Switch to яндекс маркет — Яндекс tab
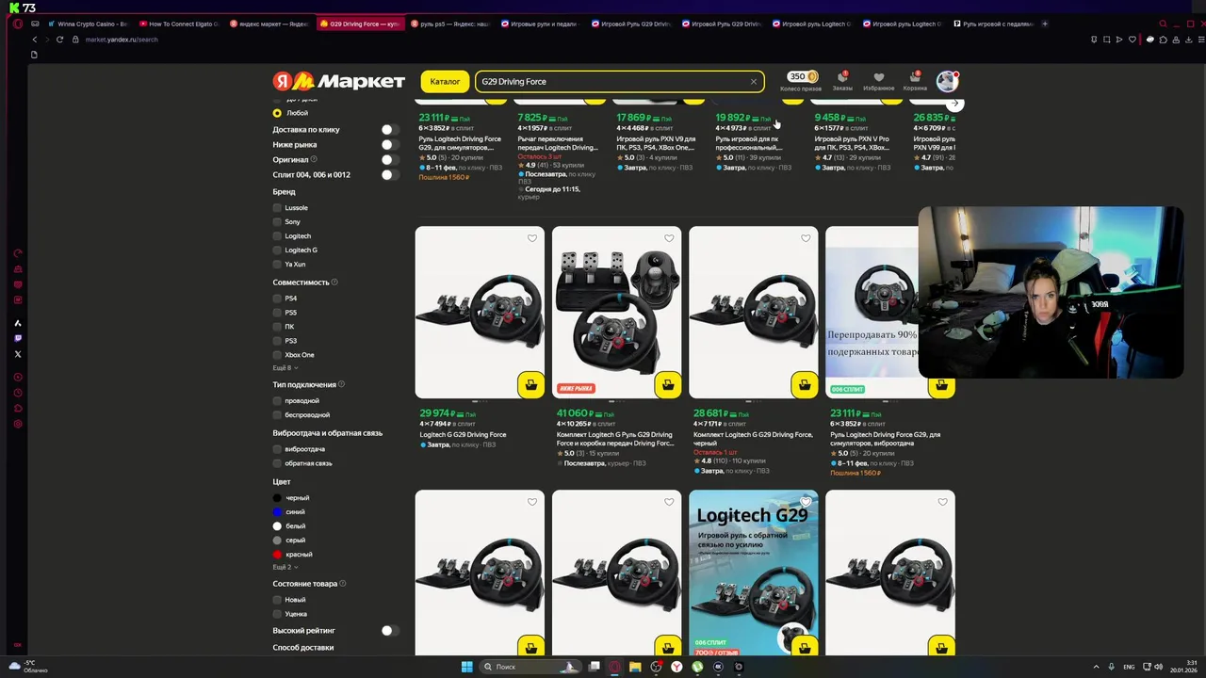Viewport: 1206px width, 678px height. pyautogui.click(x=269, y=24)
